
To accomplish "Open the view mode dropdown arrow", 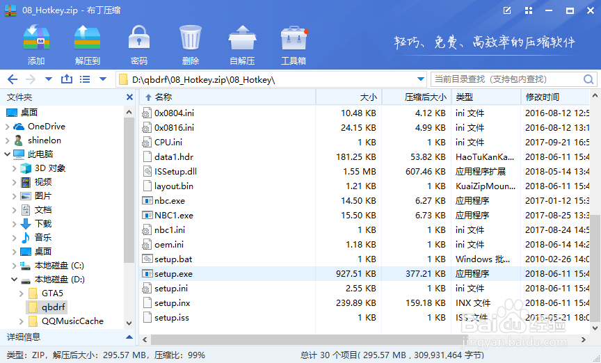I will pos(103,79).
